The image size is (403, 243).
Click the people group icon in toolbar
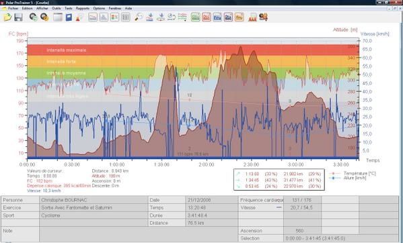coord(264,17)
